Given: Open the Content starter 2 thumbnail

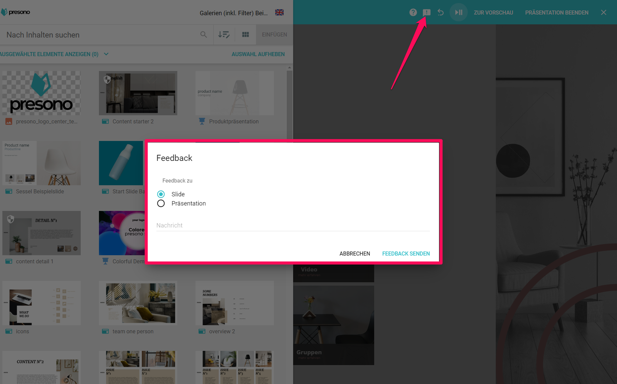Looking at the screenshot, I should click(138, 93).
